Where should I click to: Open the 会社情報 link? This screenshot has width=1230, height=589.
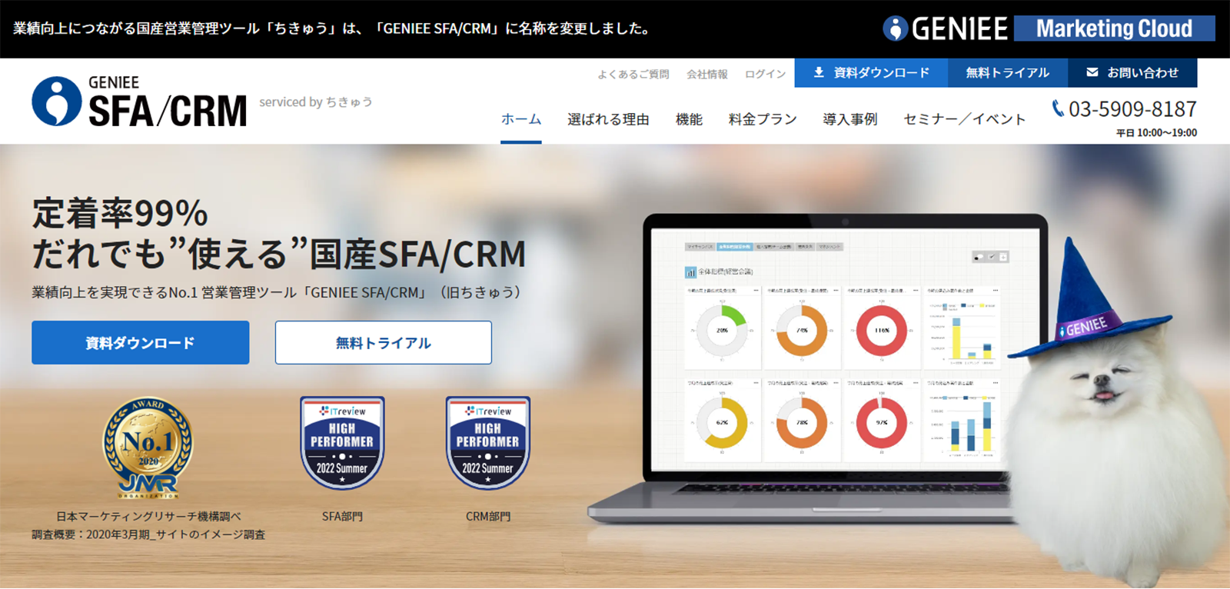tap(707, 74)
